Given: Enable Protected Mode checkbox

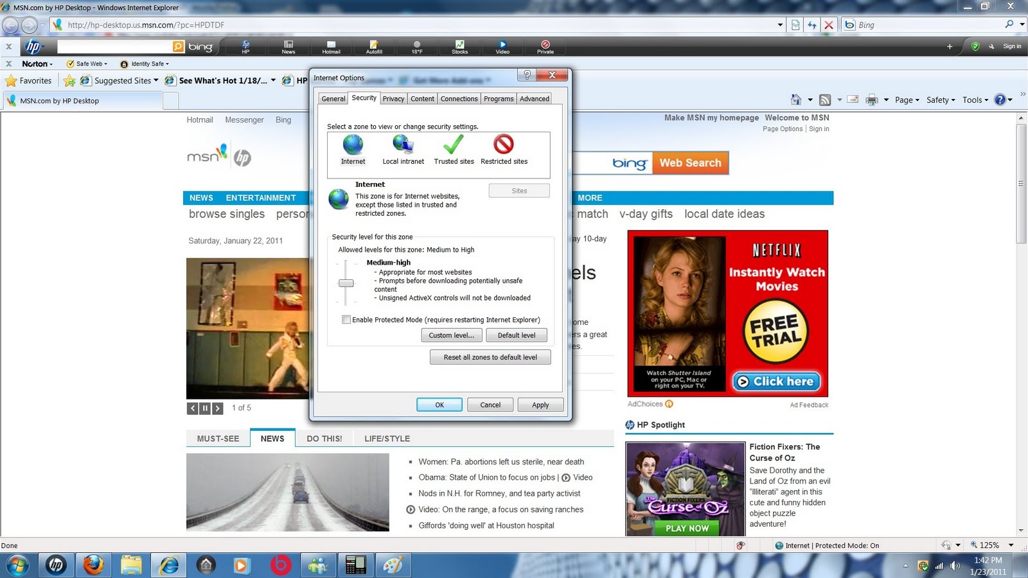Looking at the screenshot, I should [x=346, y=320].
